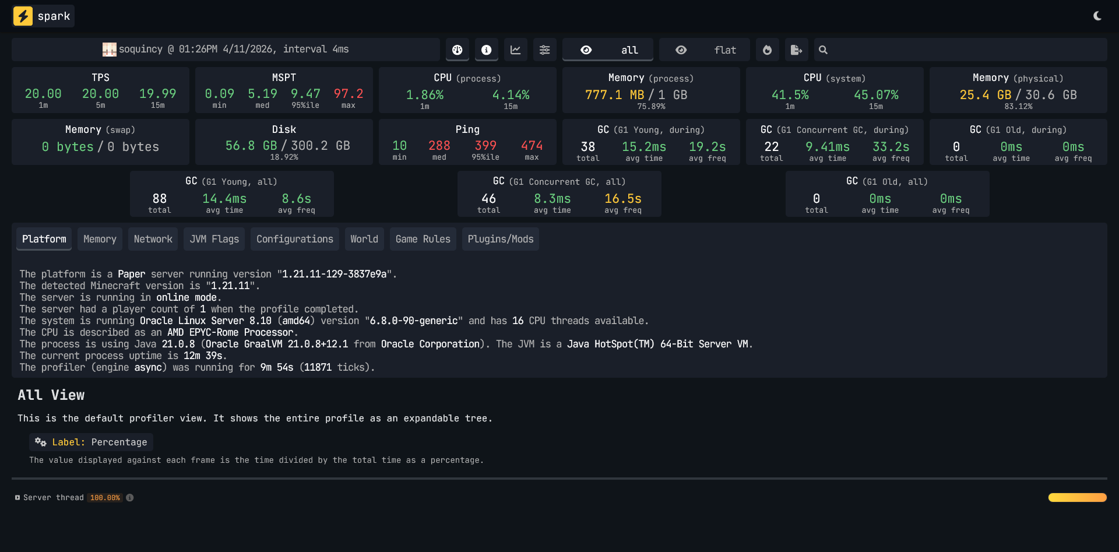The height and width of the screenshot is (552, 1119).
Task: Toggle light mode with the moon icon
Action: coord(1098,16)
